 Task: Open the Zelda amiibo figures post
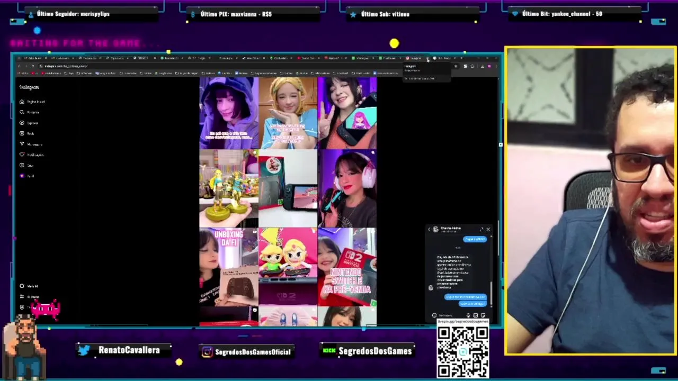click(x=229, y=188)
